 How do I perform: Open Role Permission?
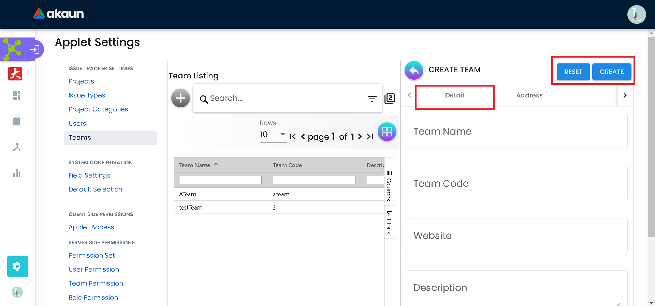pyautogui.click(x=93, y=298)
